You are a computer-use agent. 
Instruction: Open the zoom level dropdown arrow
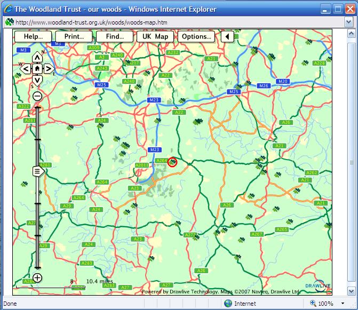coord(343,304)
